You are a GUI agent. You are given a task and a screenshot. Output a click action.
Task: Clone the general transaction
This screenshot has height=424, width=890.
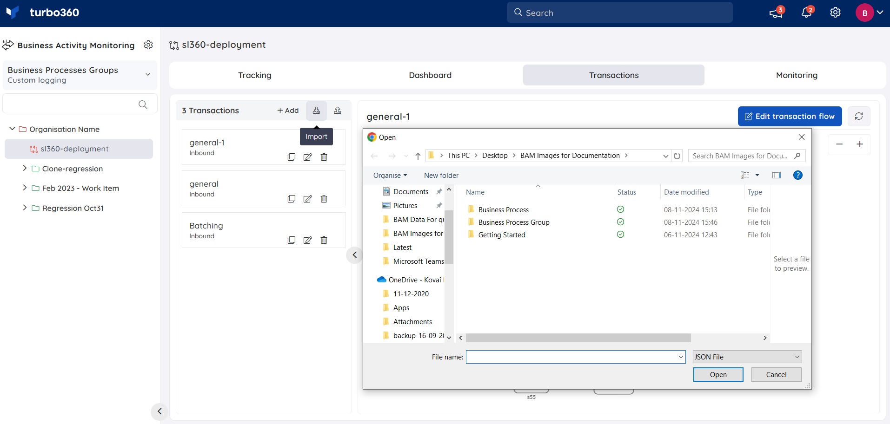[x=292, y=199]
